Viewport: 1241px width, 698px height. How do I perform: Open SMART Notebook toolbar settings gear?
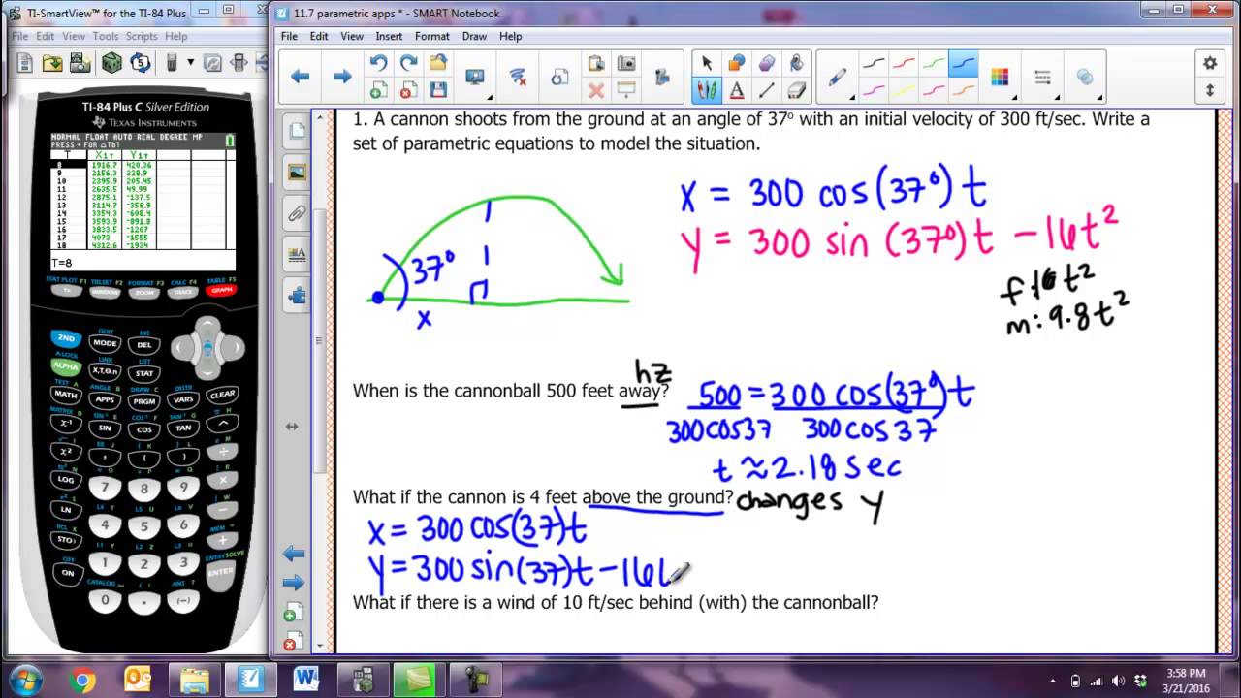click(1209, 63)
